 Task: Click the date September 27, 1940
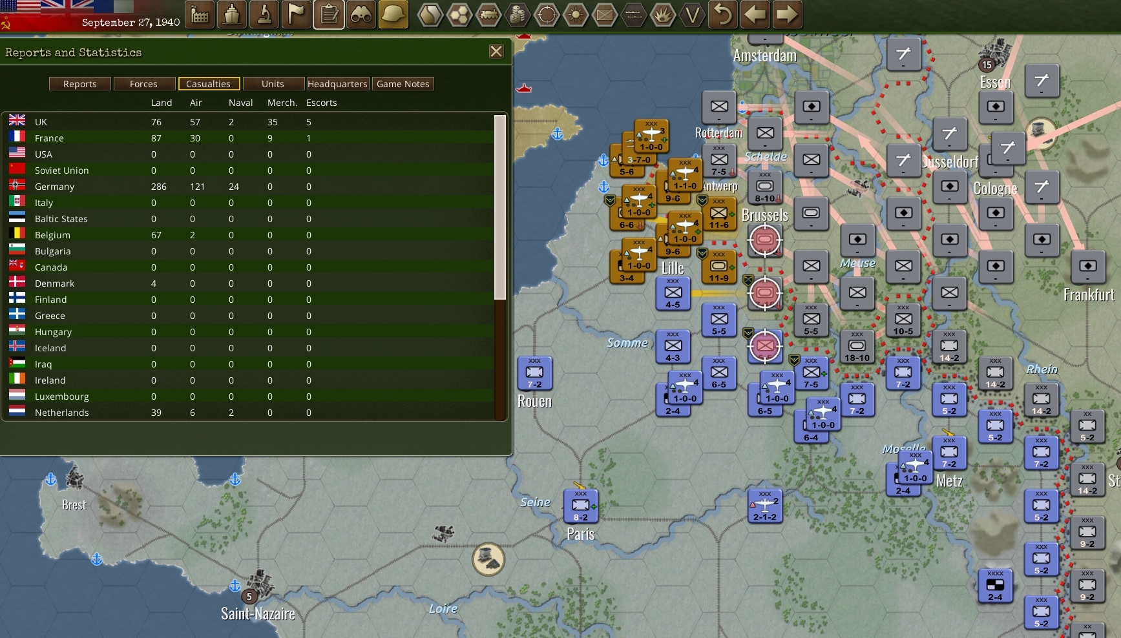tap(131, 22)
